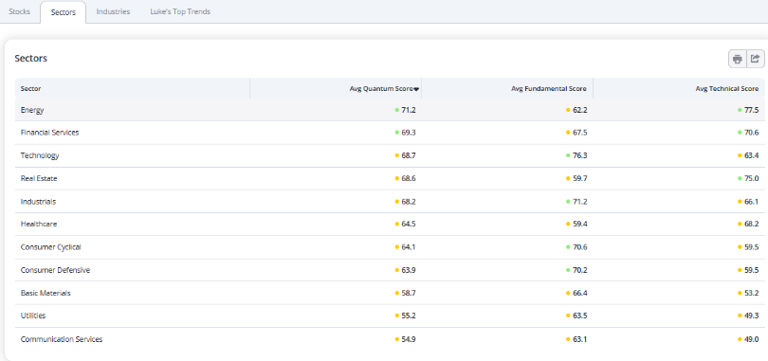Click Communication Services' 49.0 technical score
This screenshot has width=768, height=361.
pyautogui.click(x=751, y=339)
